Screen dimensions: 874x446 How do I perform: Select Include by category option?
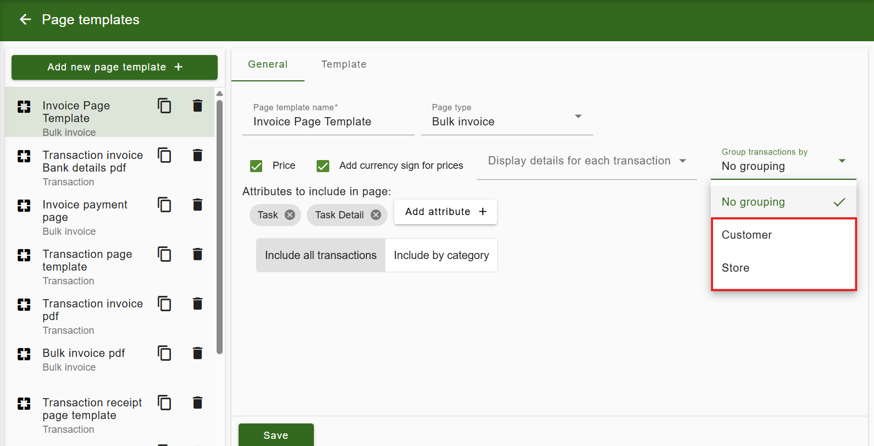point(441,255)
